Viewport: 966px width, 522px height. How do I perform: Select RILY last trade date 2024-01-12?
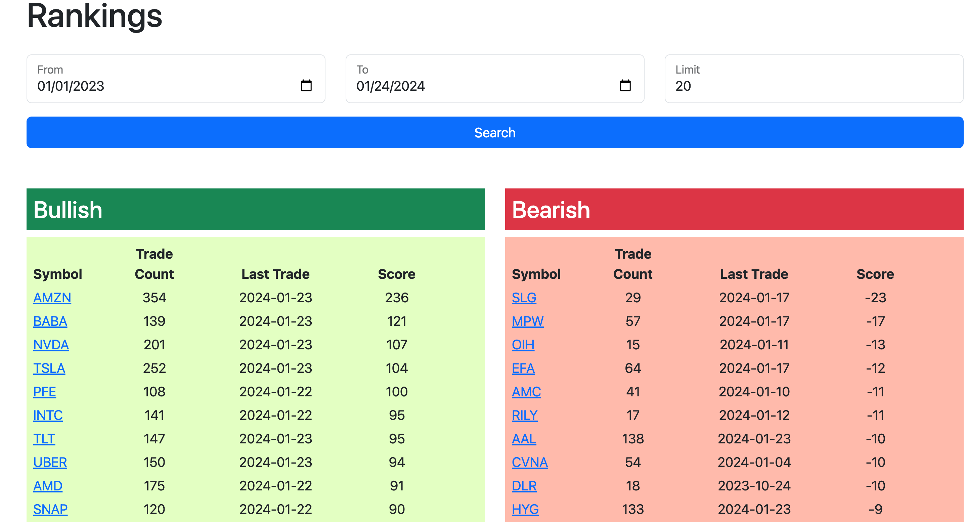[754, 416]
